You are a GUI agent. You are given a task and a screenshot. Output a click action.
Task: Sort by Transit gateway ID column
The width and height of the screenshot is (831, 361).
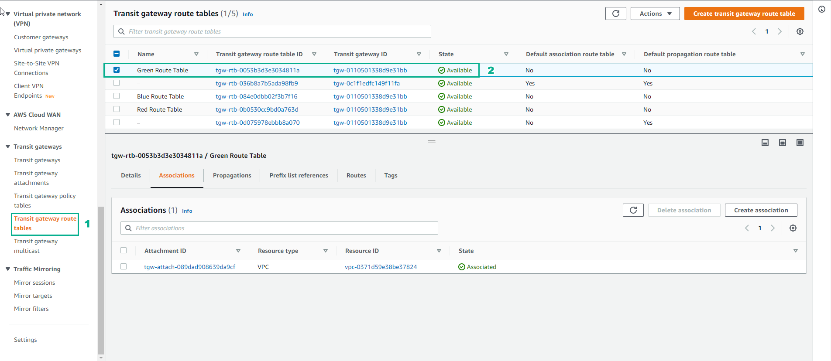pos(419,54)
